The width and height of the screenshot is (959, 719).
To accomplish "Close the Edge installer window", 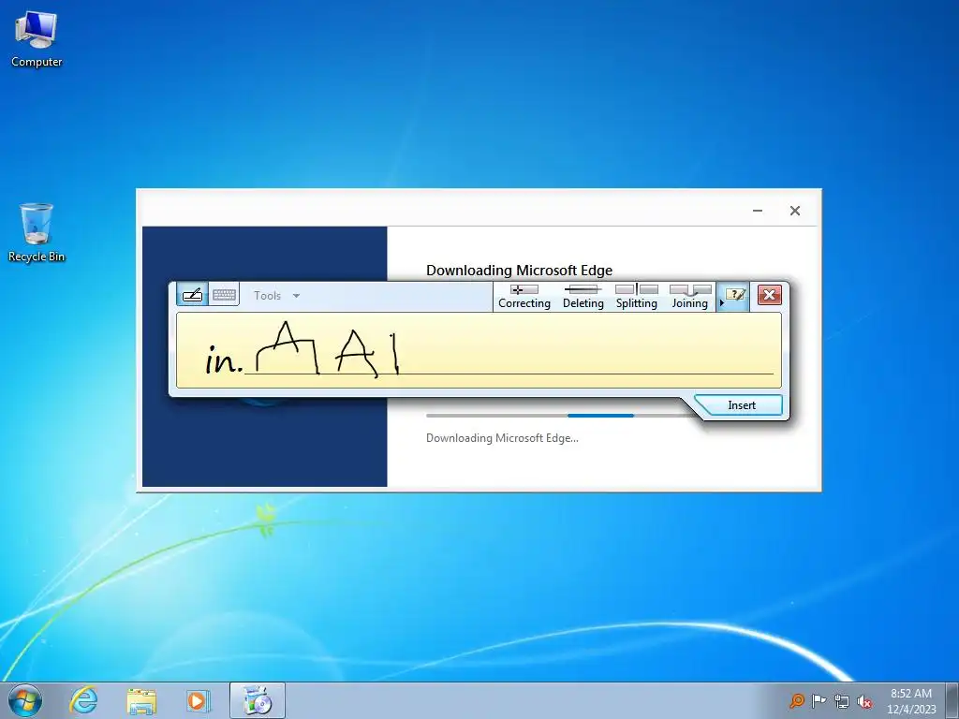I will coord(795,211).
